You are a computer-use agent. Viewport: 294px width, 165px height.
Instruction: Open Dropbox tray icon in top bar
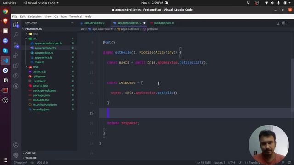point(248,3)
